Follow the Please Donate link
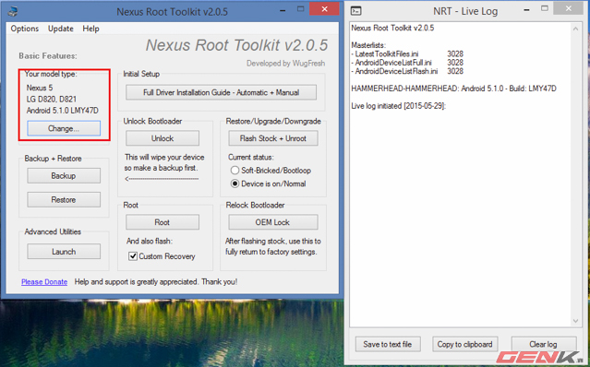Screen dimensions: 590x367 click(x=44, y=282)
